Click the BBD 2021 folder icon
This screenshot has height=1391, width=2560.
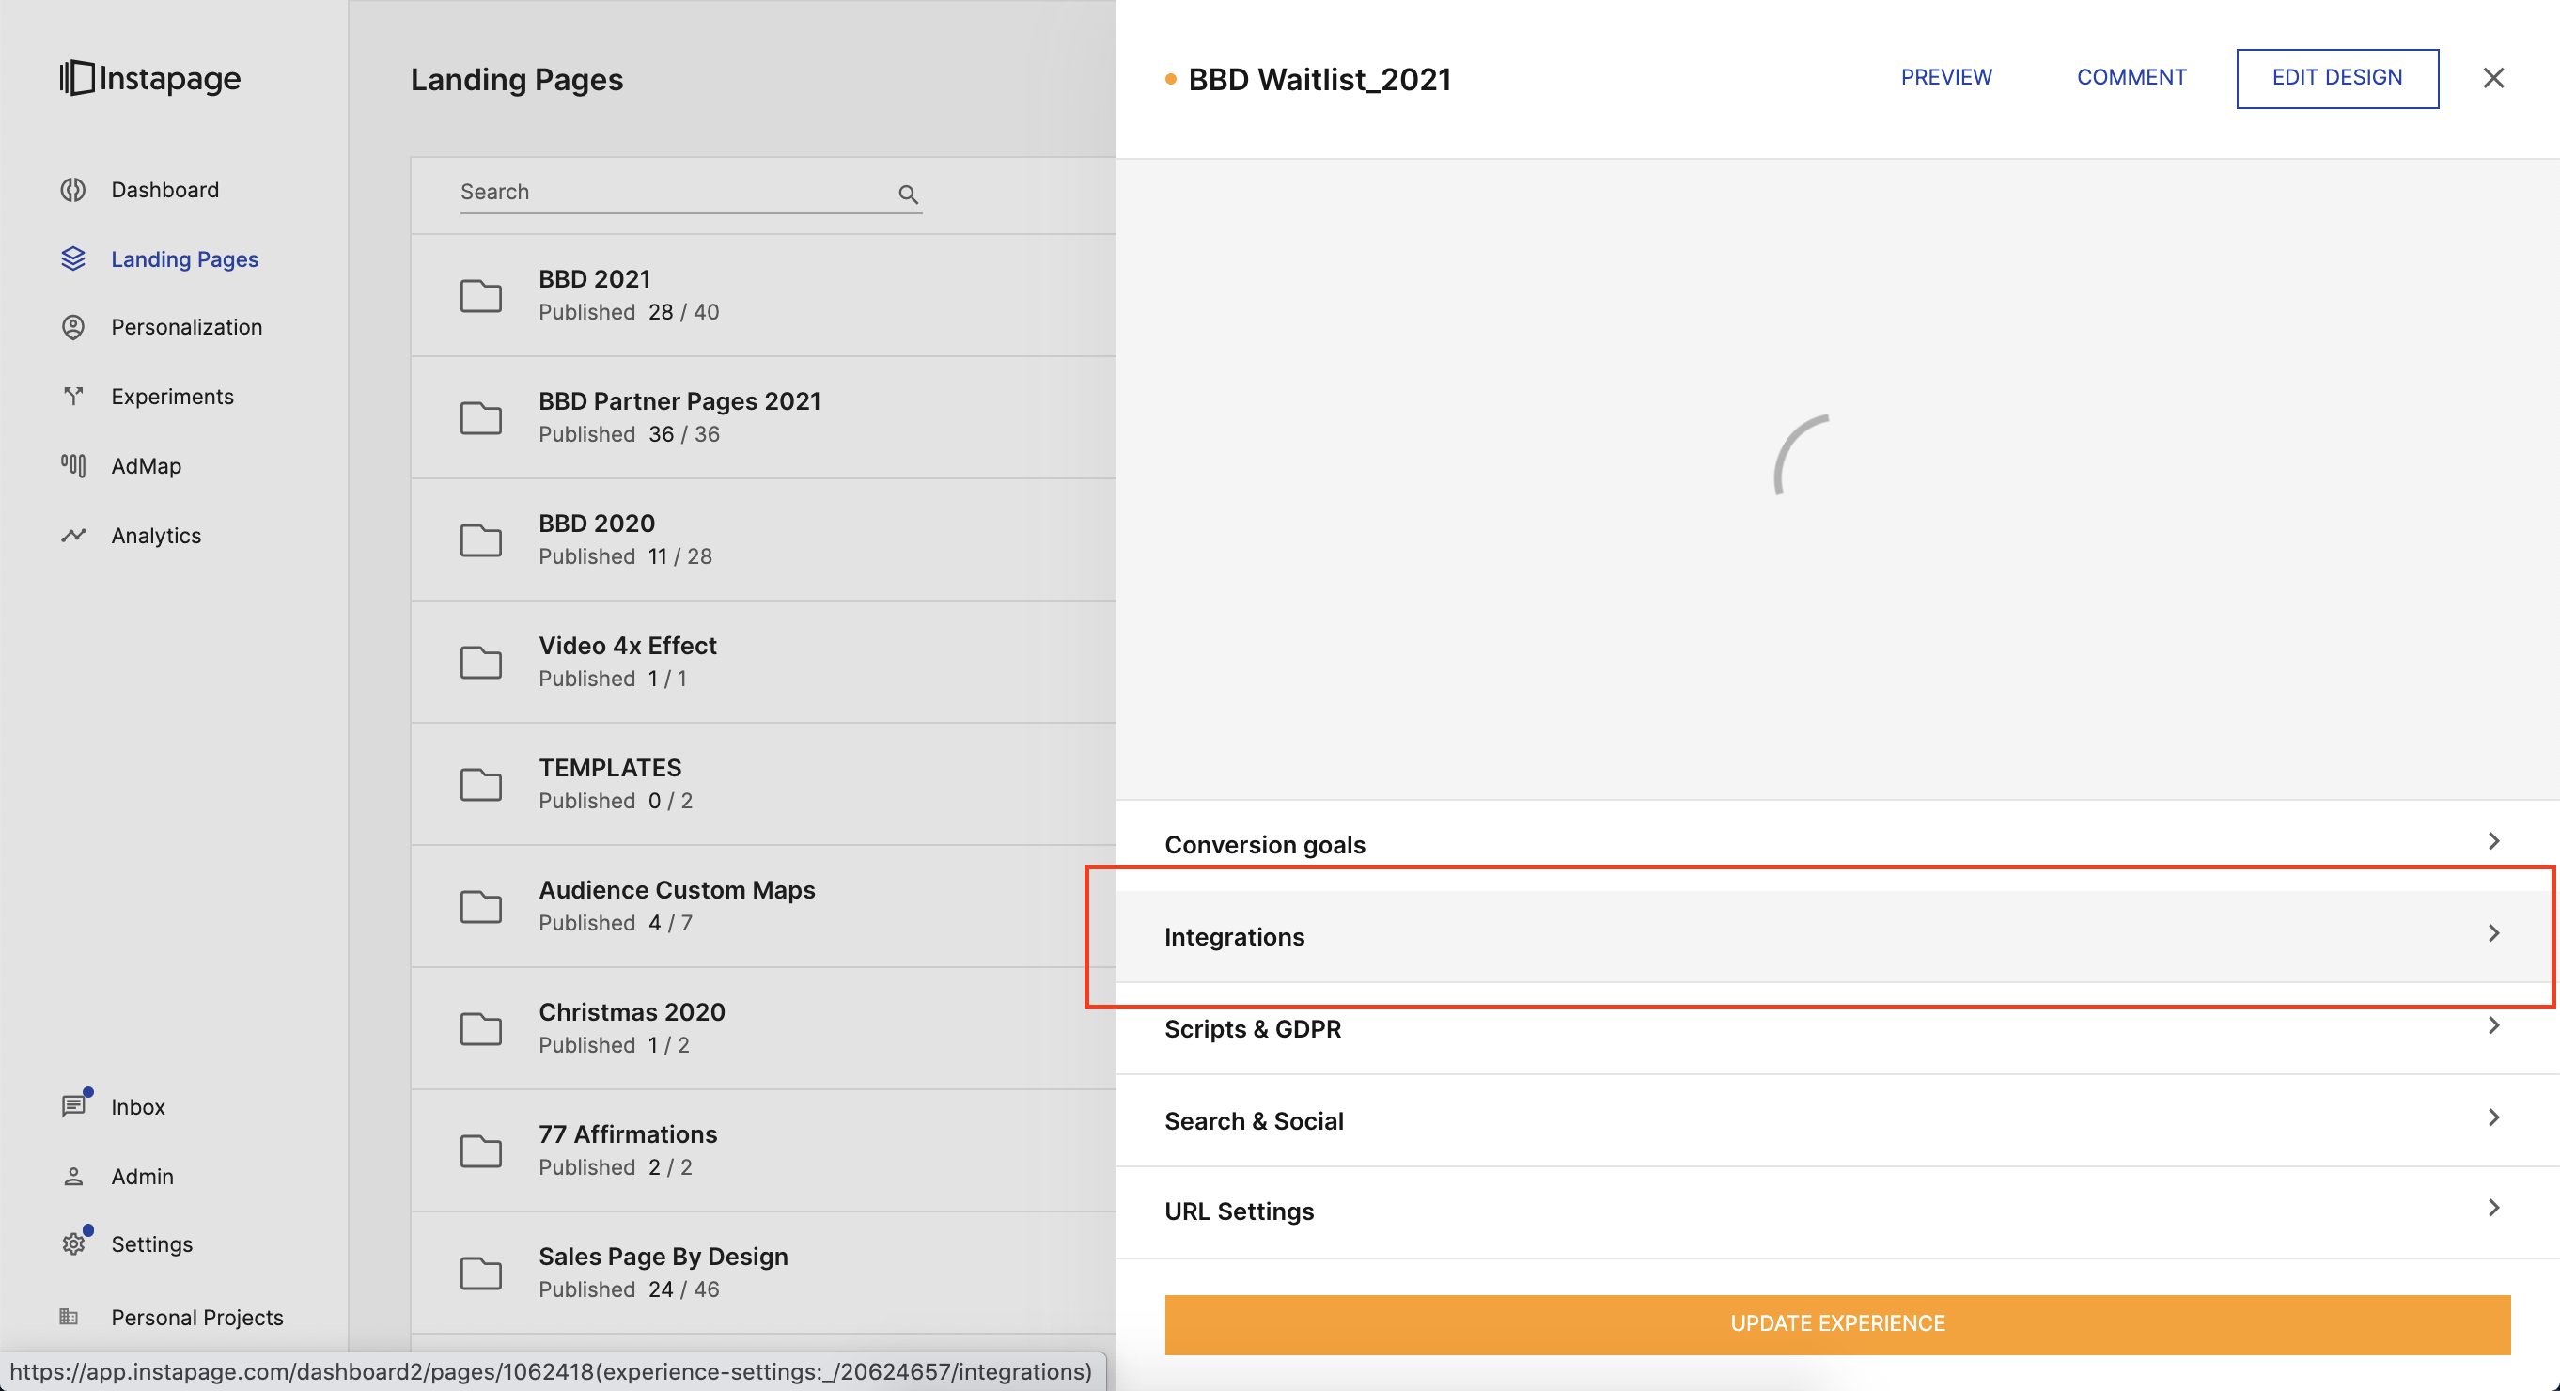[x=481, y=295]
